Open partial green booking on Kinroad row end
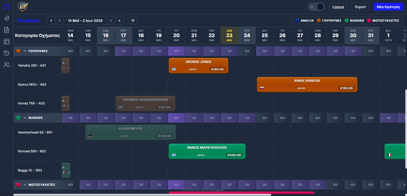407x196 pixels. coord(395,151)
